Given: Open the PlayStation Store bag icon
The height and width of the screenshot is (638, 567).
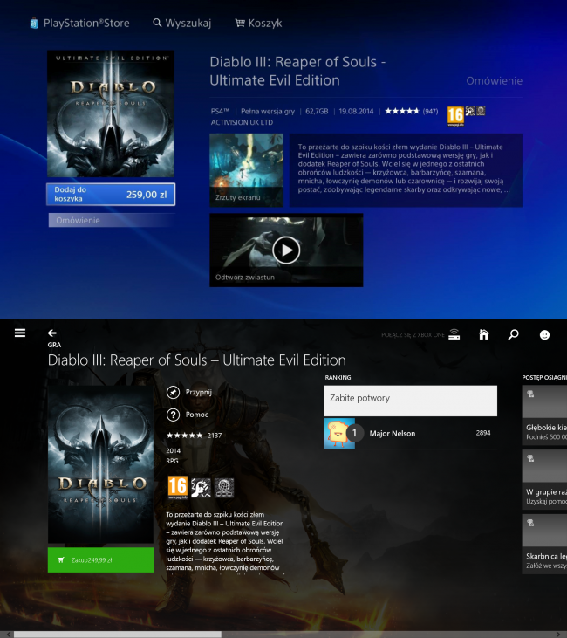Looking at the screenshot, I should (34, 24).
